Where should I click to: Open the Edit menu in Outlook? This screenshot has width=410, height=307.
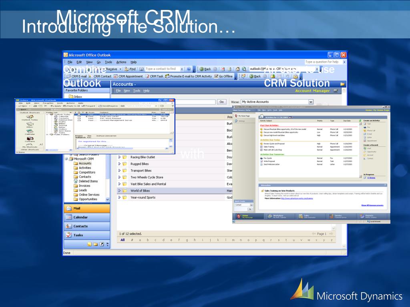click(79, 62)
